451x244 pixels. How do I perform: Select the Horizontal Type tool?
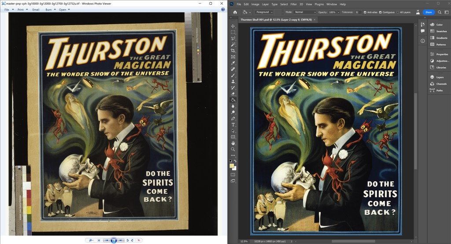tap(233, 125)
